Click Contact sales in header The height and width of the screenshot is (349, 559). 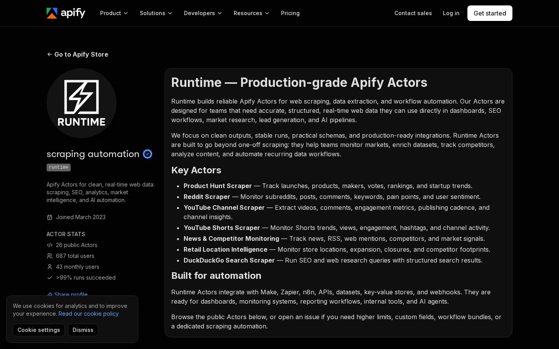click(x=413, y=13)
